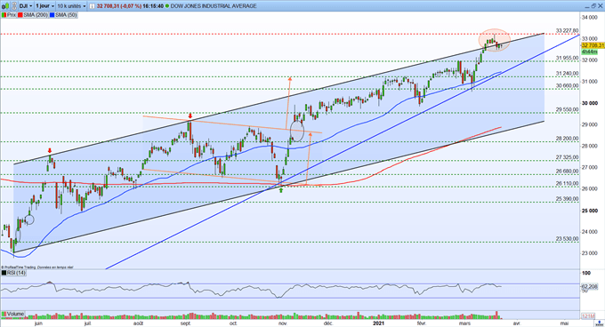The height and width of the screenshot is (327, 605).
Task: Click the juil. label on time axis
Action: [x=87, y=323]
